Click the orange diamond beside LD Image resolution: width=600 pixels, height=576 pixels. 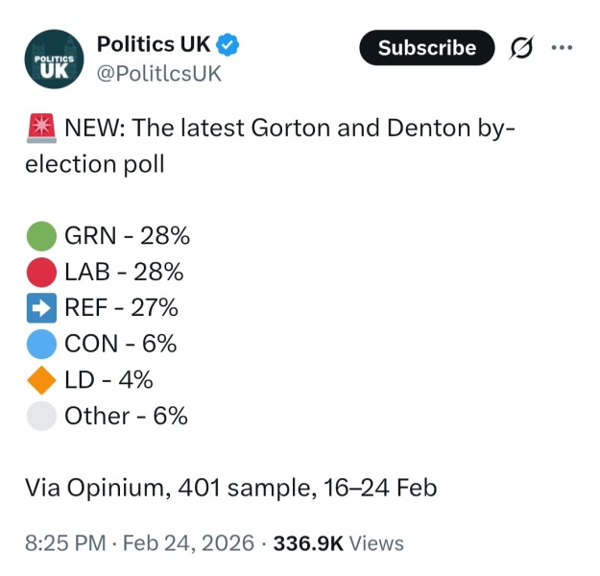(x=41, y=380)
